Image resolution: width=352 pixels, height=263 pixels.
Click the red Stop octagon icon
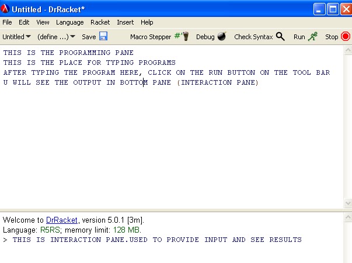345,36
